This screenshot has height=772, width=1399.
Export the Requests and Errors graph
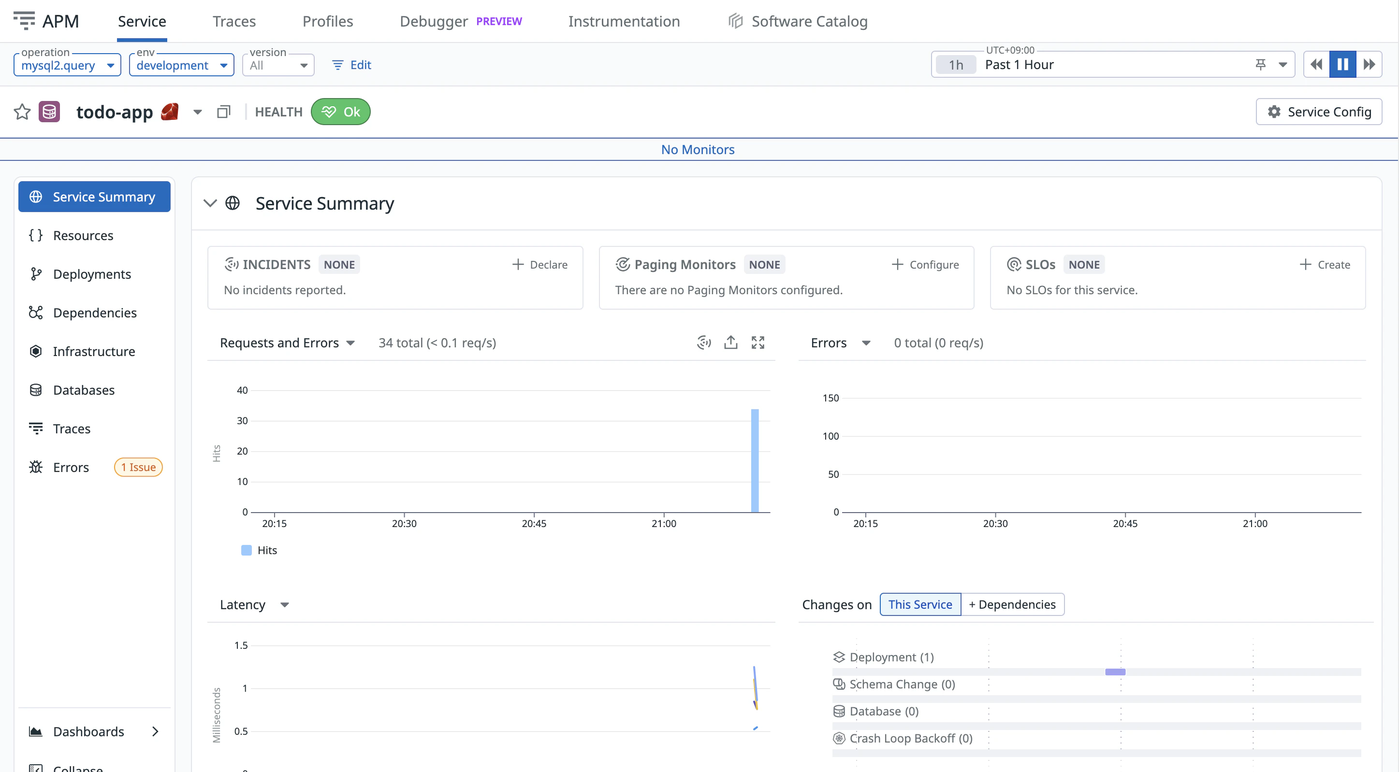click(731, 343)
